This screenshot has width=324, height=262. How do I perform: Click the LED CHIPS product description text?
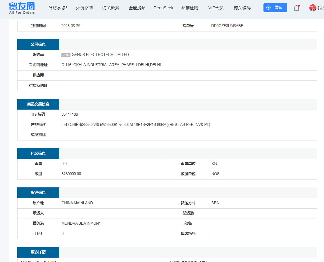(x=136, y=125)
